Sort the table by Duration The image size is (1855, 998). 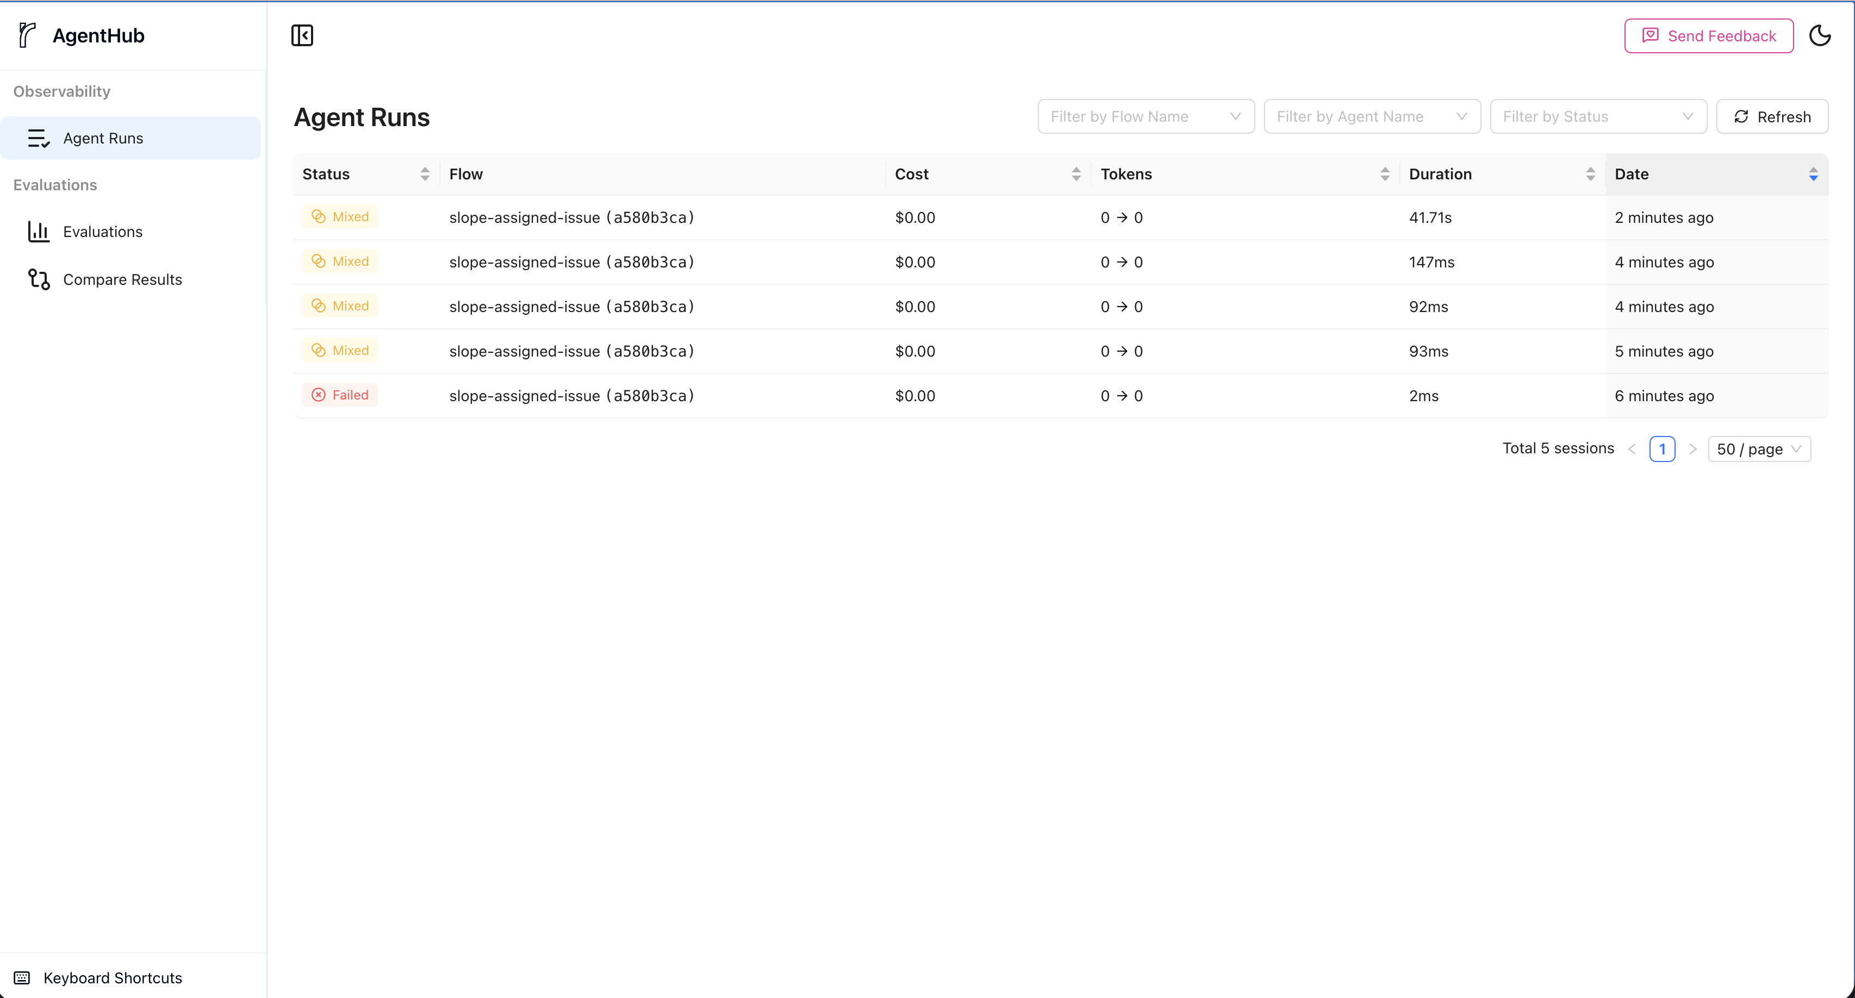click(x=1590, y=174)
